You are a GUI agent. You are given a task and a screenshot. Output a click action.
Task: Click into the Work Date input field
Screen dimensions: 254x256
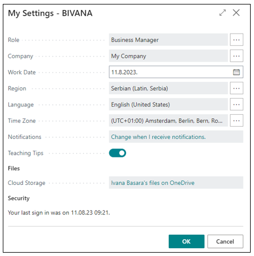[x=170, y=72]
